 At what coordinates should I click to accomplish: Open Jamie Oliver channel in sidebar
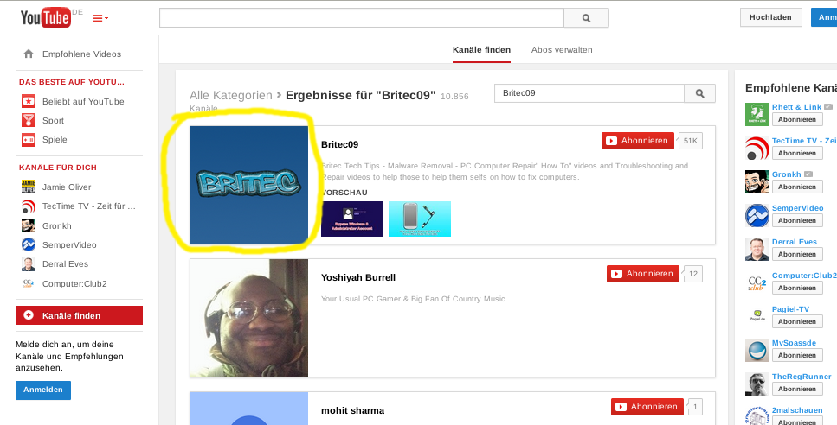(67, 187)
